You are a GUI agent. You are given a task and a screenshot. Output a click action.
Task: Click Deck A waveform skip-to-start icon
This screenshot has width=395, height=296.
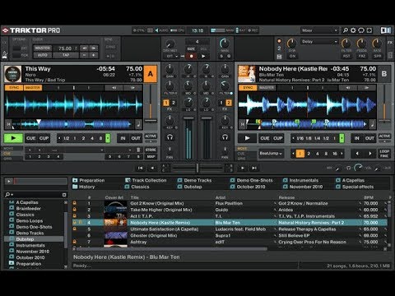(x=8, y=124)
